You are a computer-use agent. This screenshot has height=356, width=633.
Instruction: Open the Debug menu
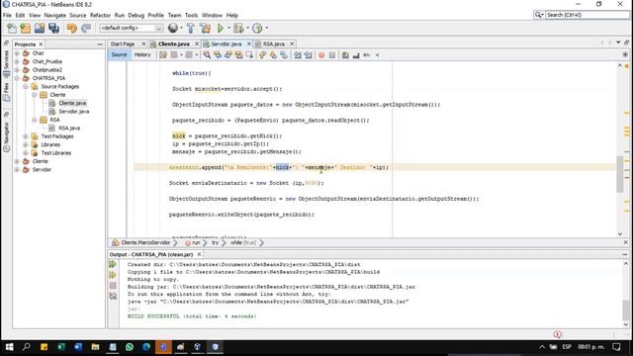136,15
